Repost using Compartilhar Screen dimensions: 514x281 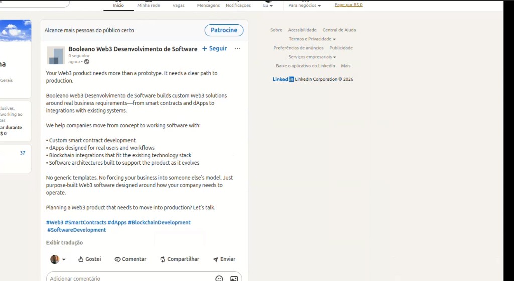point(179,259)
